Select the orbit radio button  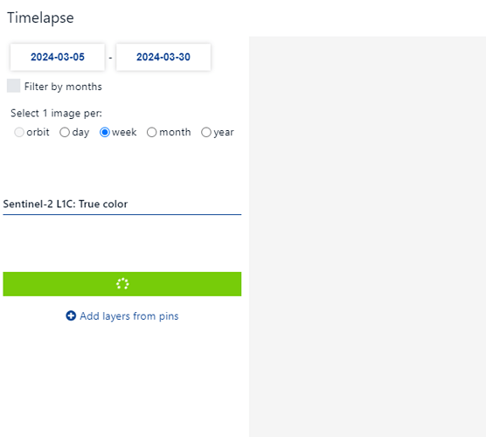tap(19, 132)
